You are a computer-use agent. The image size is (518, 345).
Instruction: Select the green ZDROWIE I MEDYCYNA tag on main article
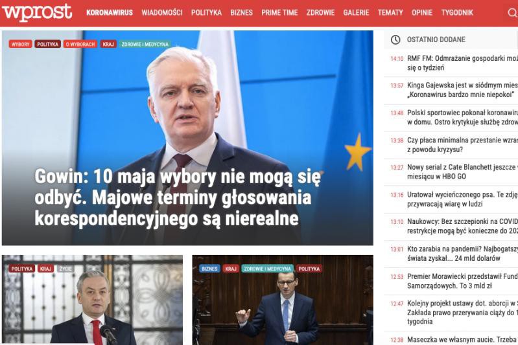[145, 44]
